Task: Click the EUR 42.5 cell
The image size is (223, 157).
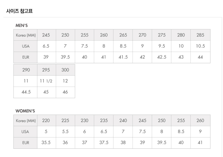Action: click(162, 57)
